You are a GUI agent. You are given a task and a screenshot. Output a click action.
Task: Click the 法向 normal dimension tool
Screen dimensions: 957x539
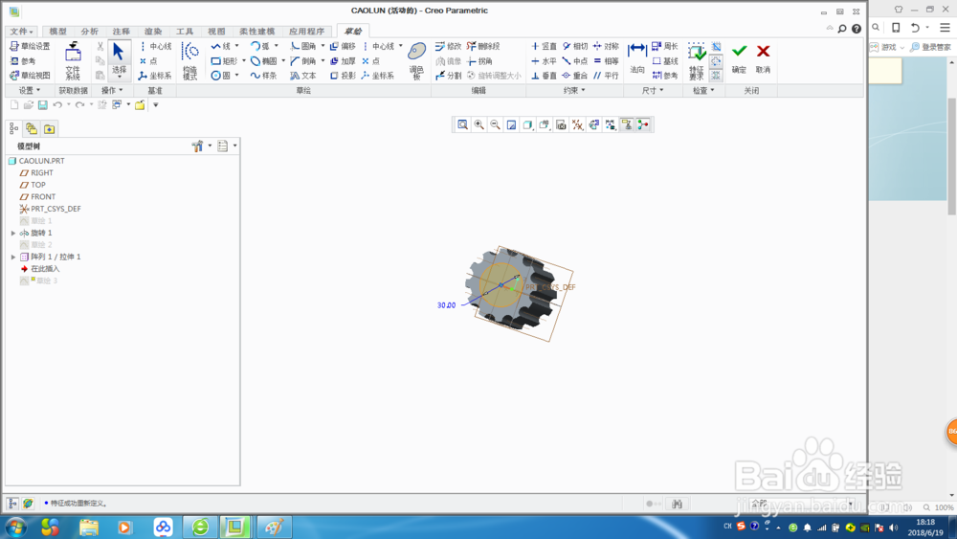(x=637, y=58)
